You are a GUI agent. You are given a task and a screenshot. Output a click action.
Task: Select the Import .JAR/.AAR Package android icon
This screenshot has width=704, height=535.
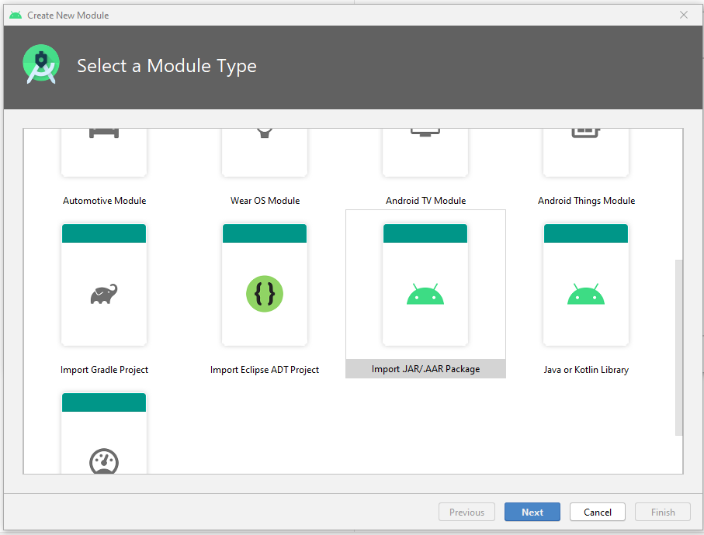coord(425,294)
